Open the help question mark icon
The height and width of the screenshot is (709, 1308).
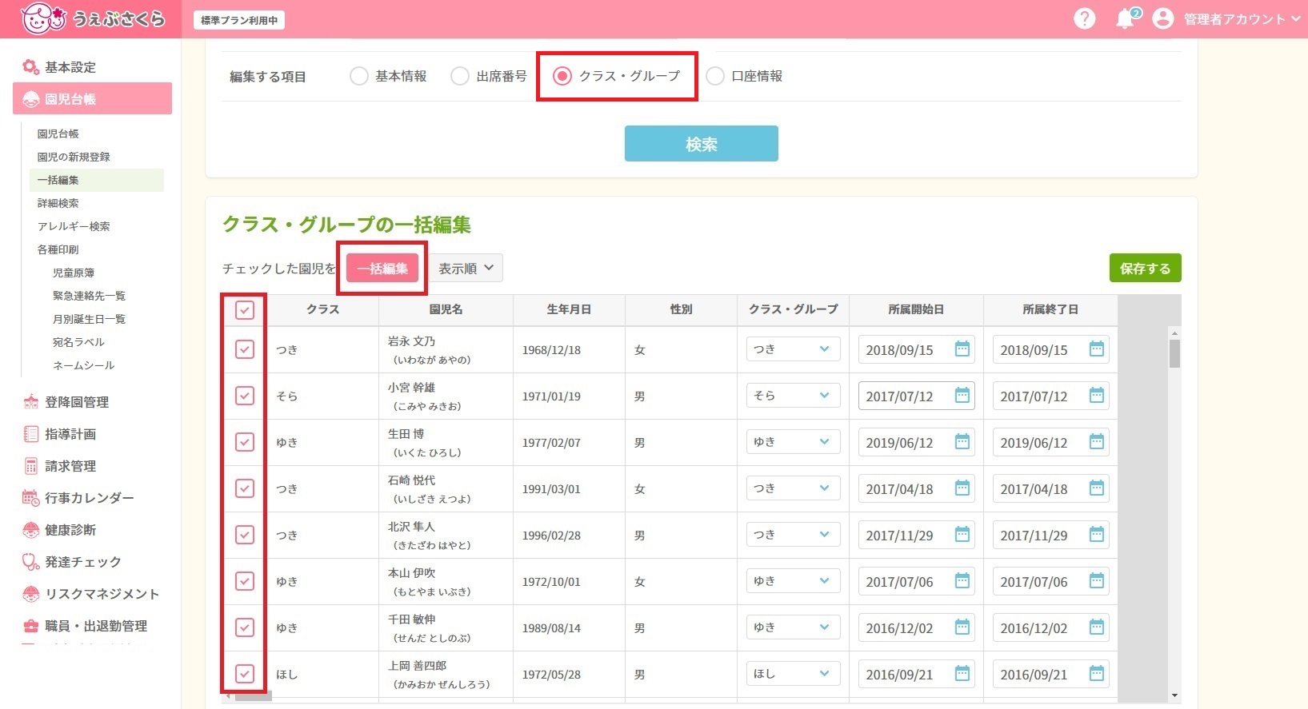(1084, 18)
